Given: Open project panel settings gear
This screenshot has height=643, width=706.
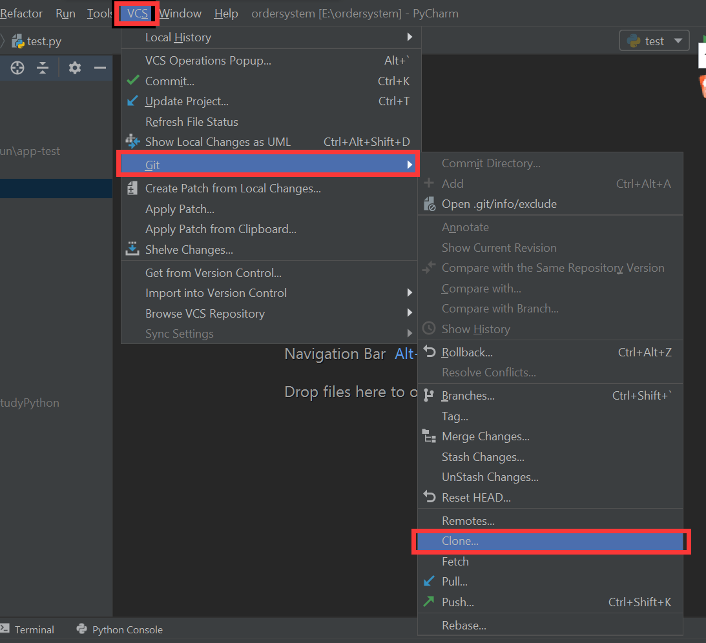Looking at the screenshot, I should pos(75,68).
